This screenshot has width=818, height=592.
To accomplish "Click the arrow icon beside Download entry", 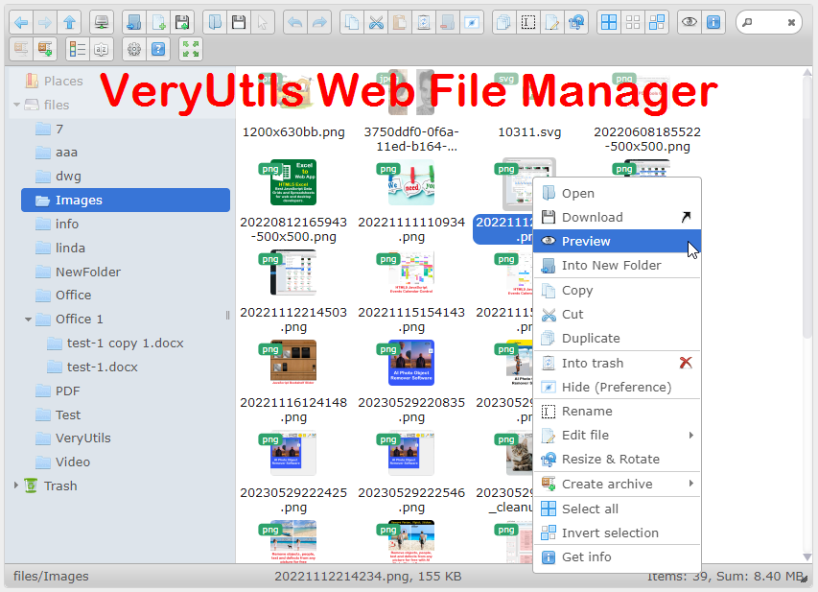I will [x=686, y=217].
